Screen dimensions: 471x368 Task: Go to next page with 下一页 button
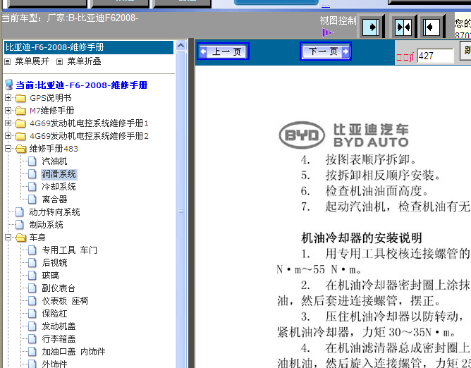tap(326, 51)
